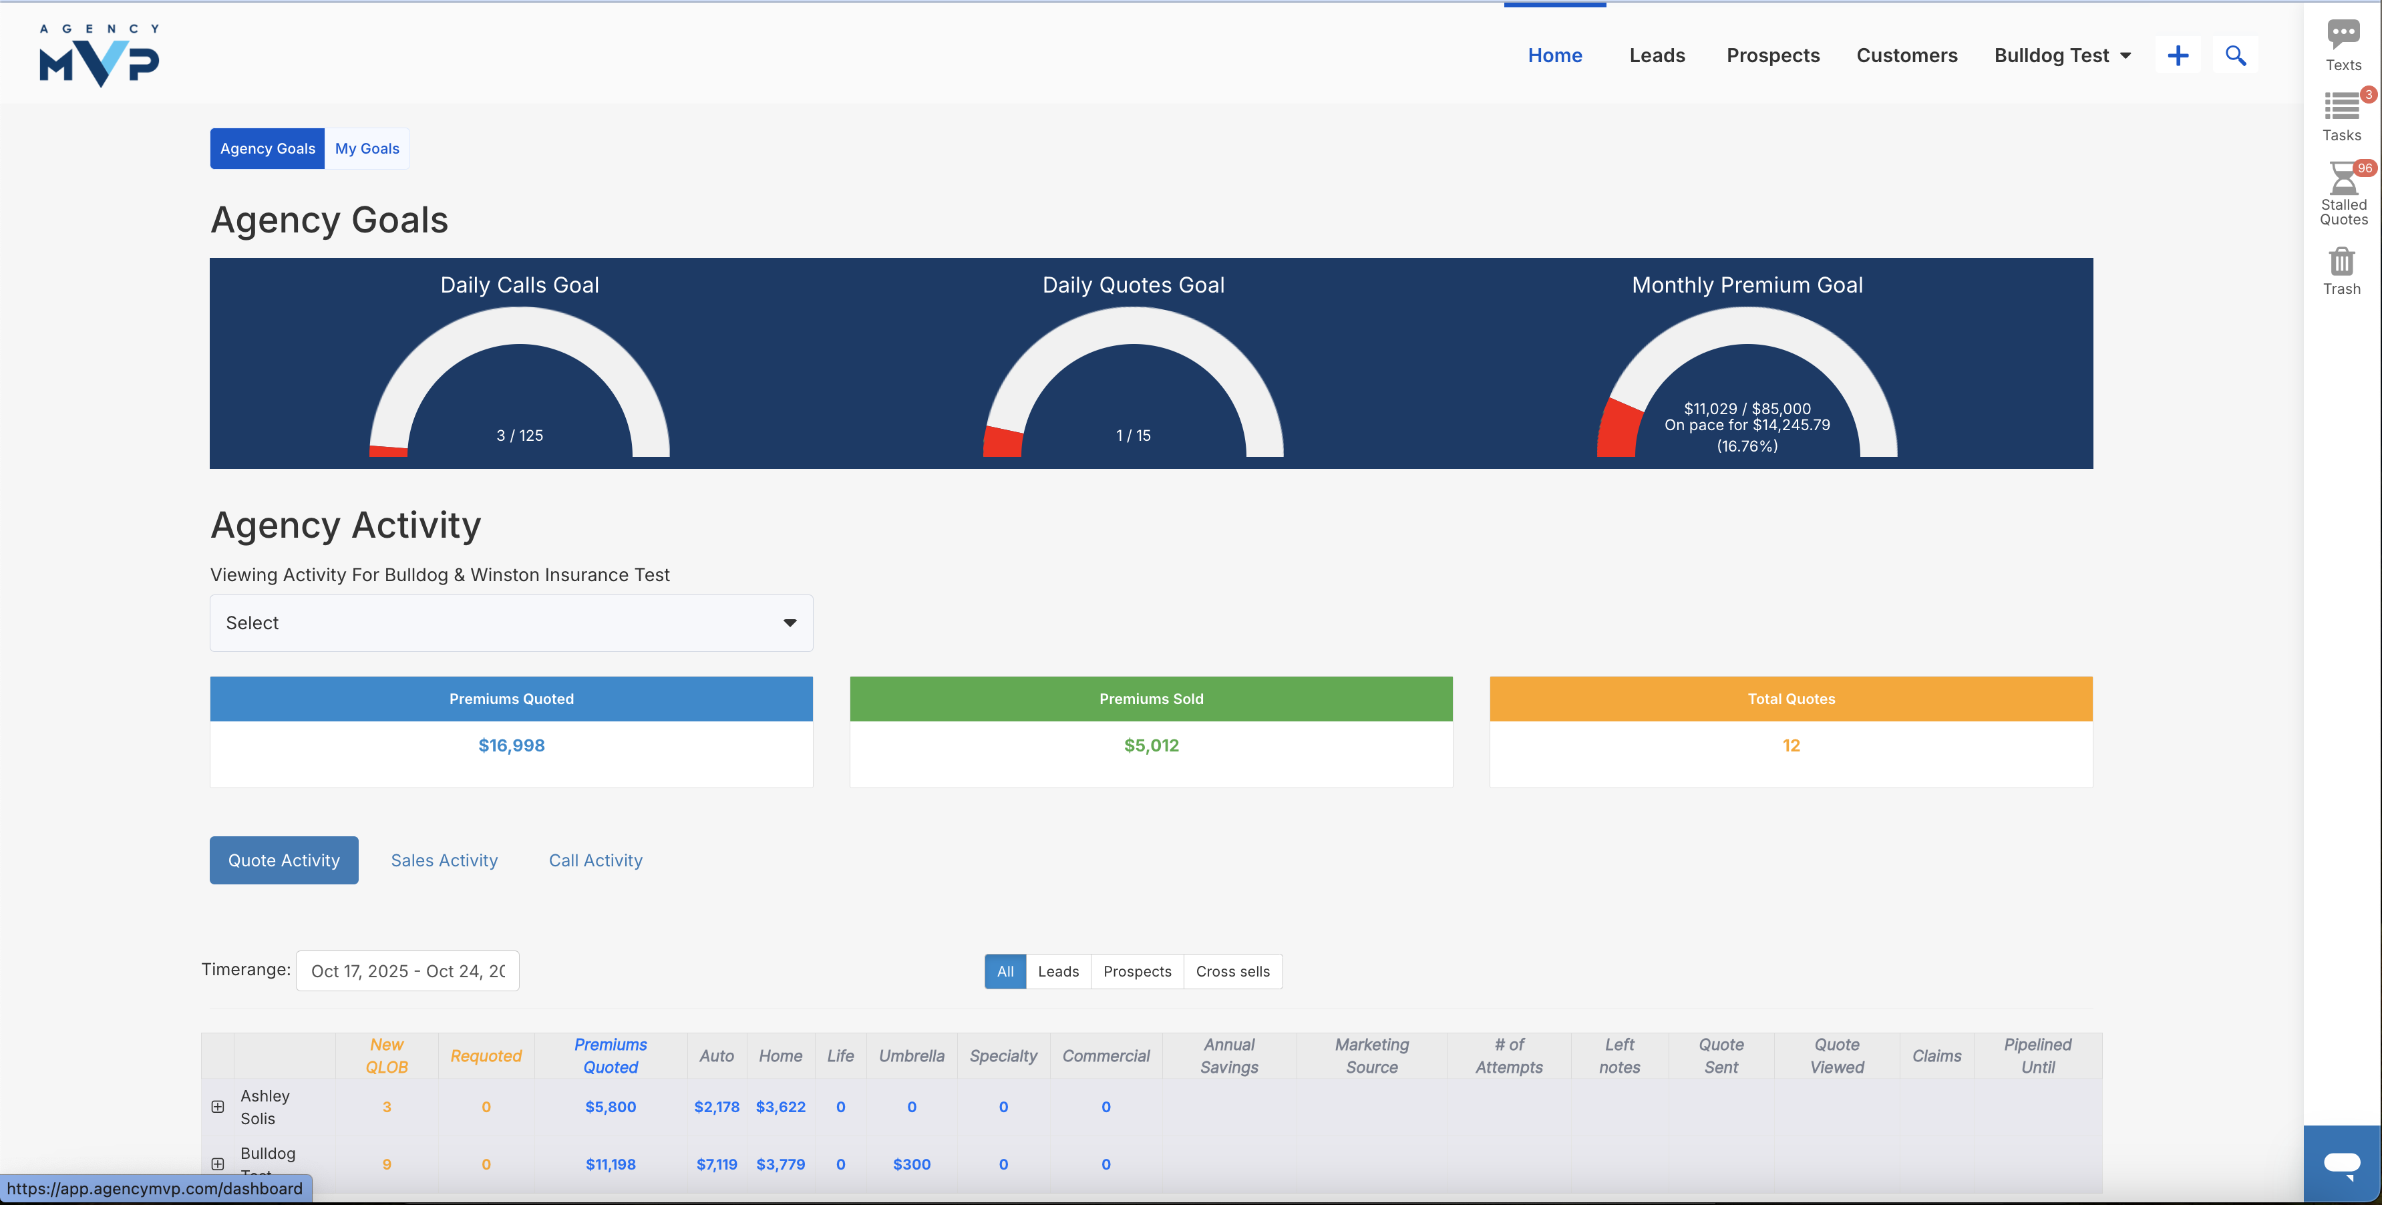
Task: Switch to the Sales Activity tab
Action: click(x=444, y=860)
